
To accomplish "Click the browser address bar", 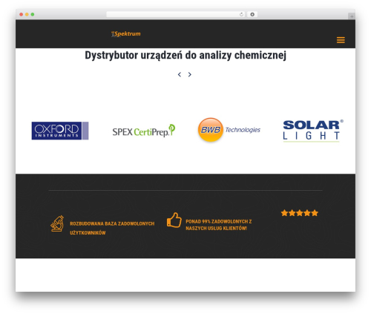I will pos(175,14).
